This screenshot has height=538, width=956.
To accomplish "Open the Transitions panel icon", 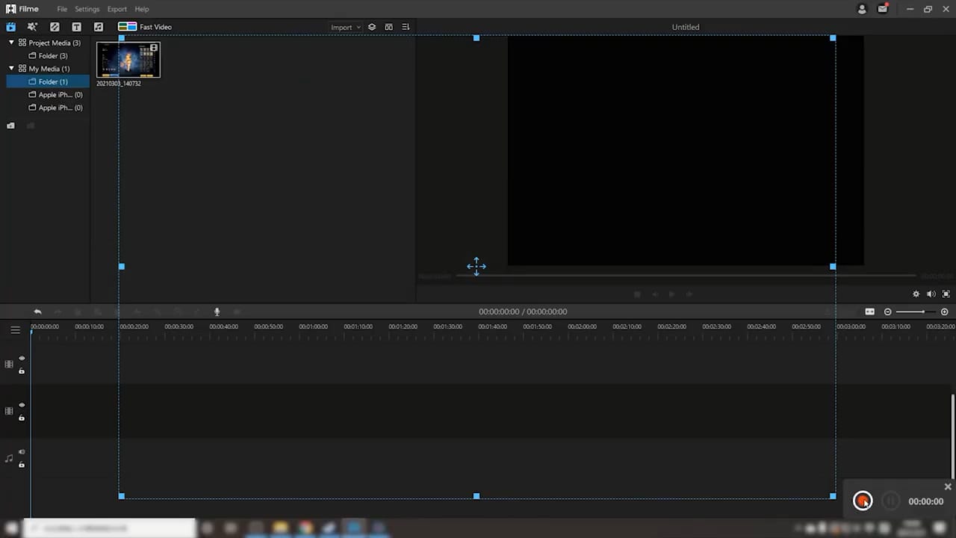I will click(x=55, y=27).
